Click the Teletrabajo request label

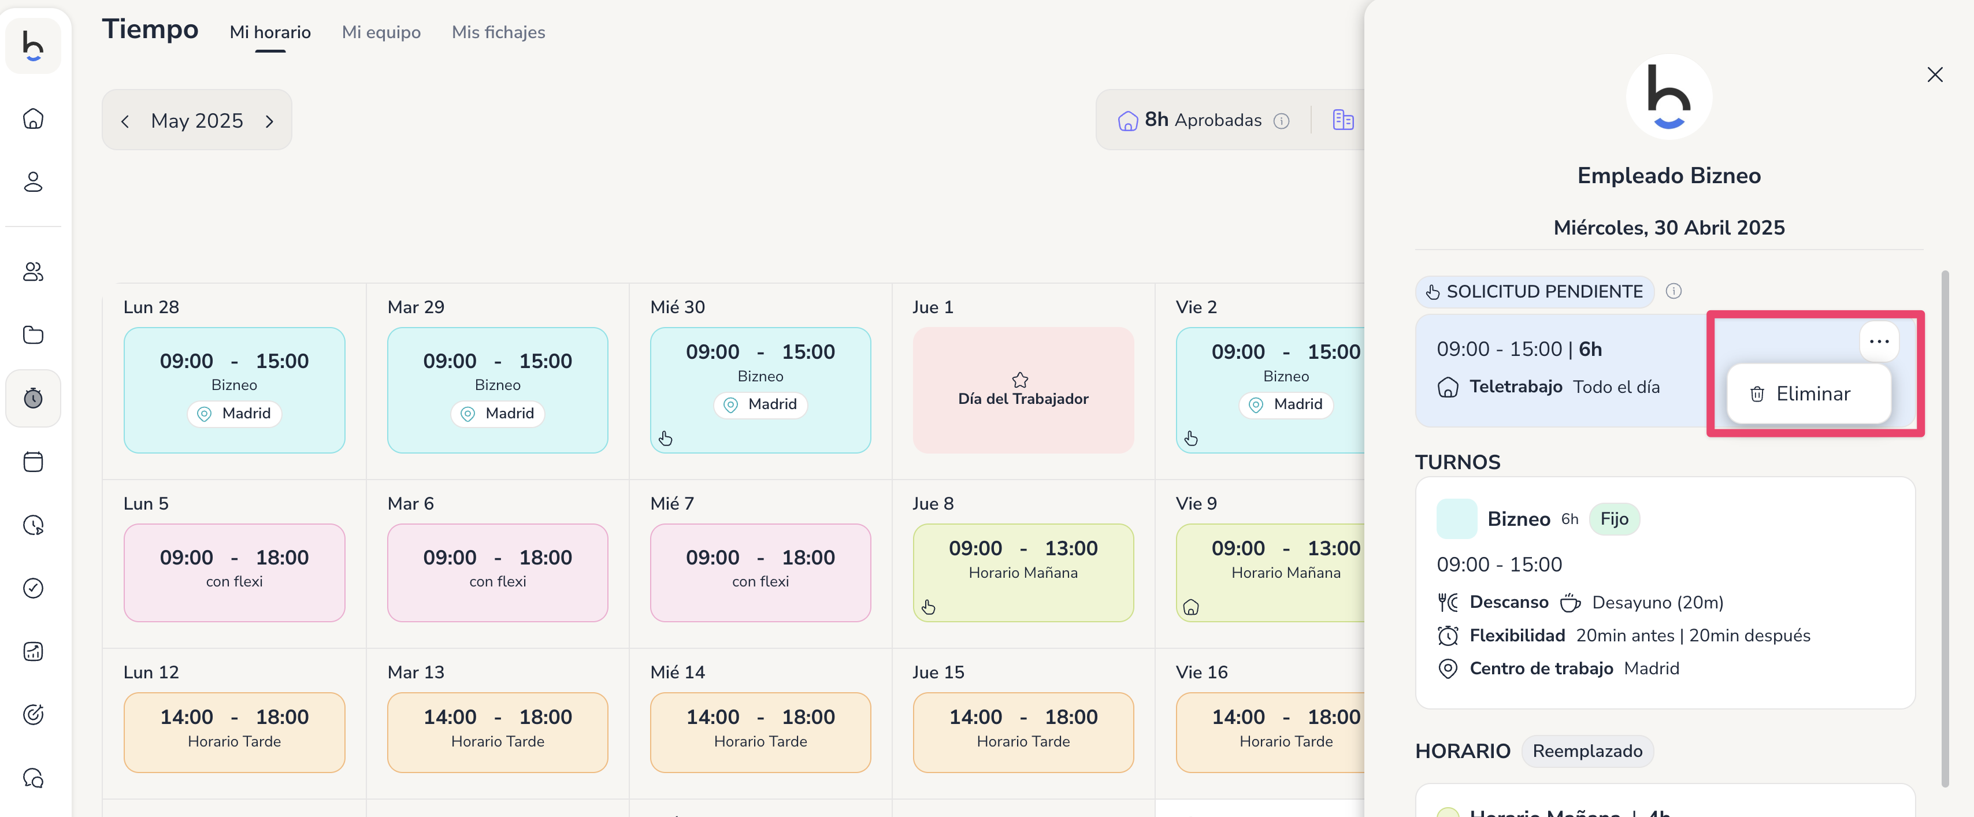click(1515, 387)
